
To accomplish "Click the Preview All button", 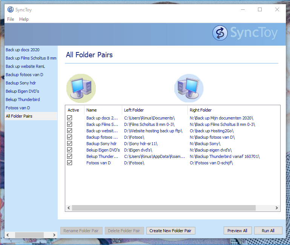I will click(x=238, y=231).
